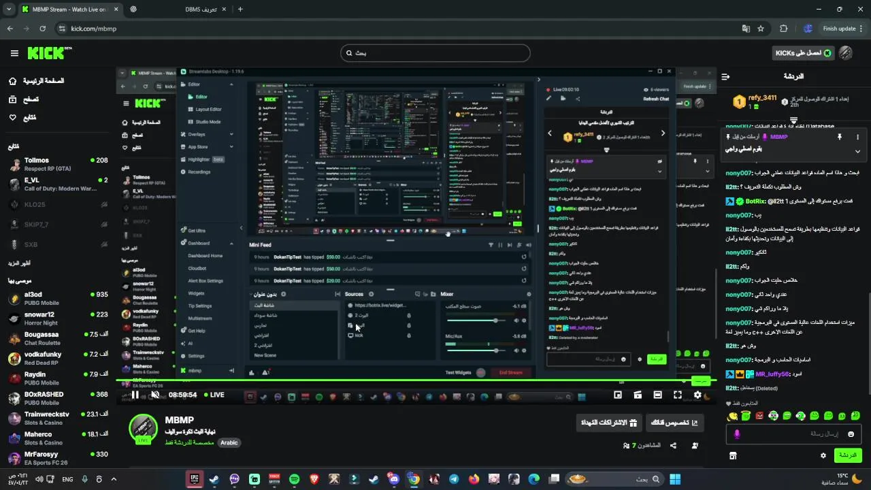Open Trainwreckstv channel in the sidebar
871x490 pixels.
(x=58, y=418)
